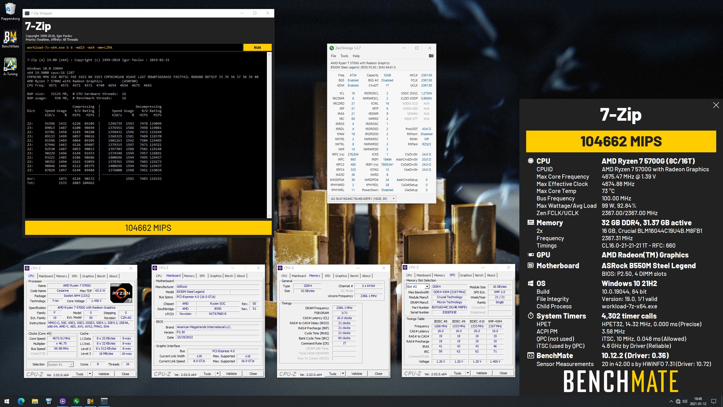
Task: Click Validate in the CPU-Z SPD window
Action: 482,373
